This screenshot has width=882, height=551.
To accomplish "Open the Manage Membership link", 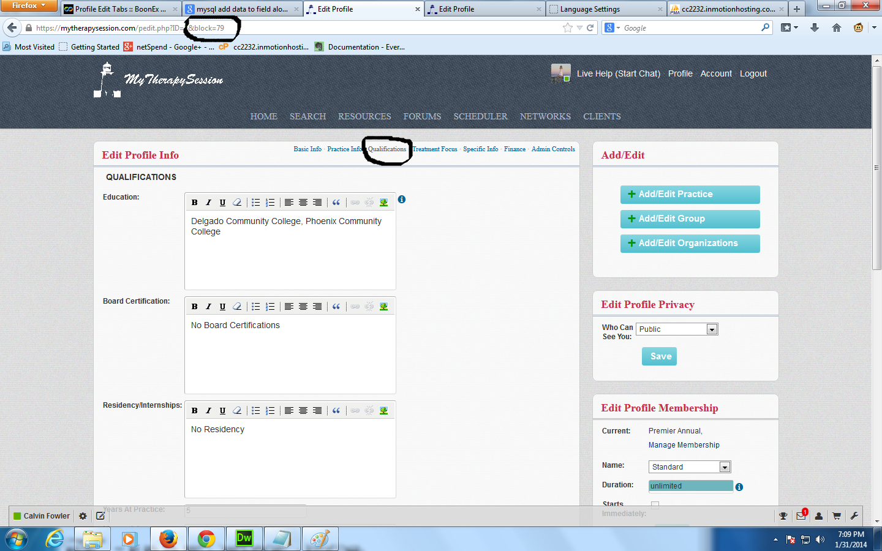I will [684, 445].
